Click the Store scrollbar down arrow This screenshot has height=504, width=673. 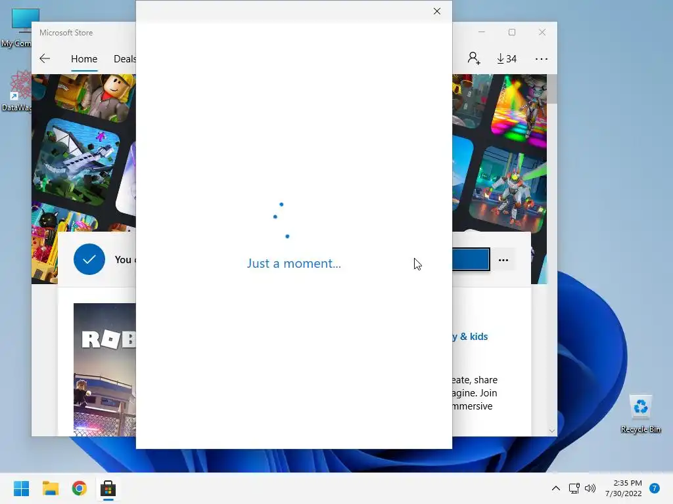[x=552, y=430]
